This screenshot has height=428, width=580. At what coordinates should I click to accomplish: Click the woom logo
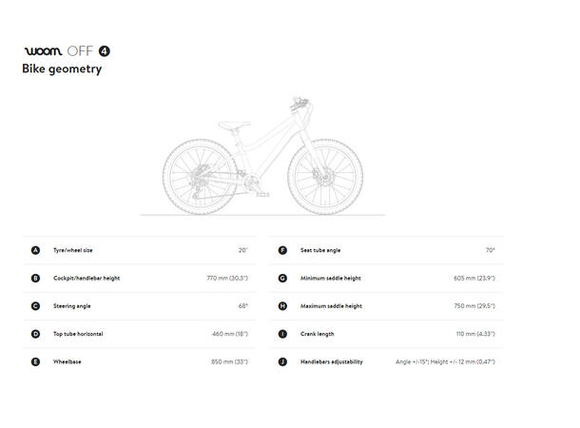coord(42,51)
